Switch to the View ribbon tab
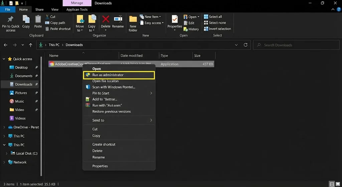The height and width of the screenshot is (187, 342). (55, 10)
